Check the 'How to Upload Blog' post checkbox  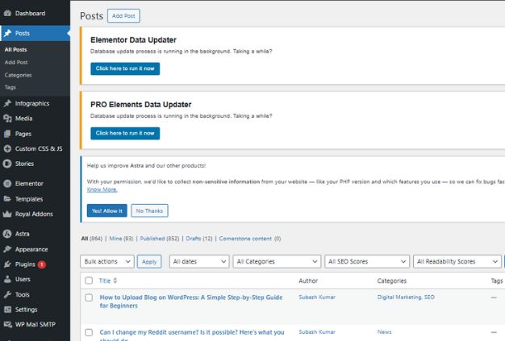tap(89, 297)
